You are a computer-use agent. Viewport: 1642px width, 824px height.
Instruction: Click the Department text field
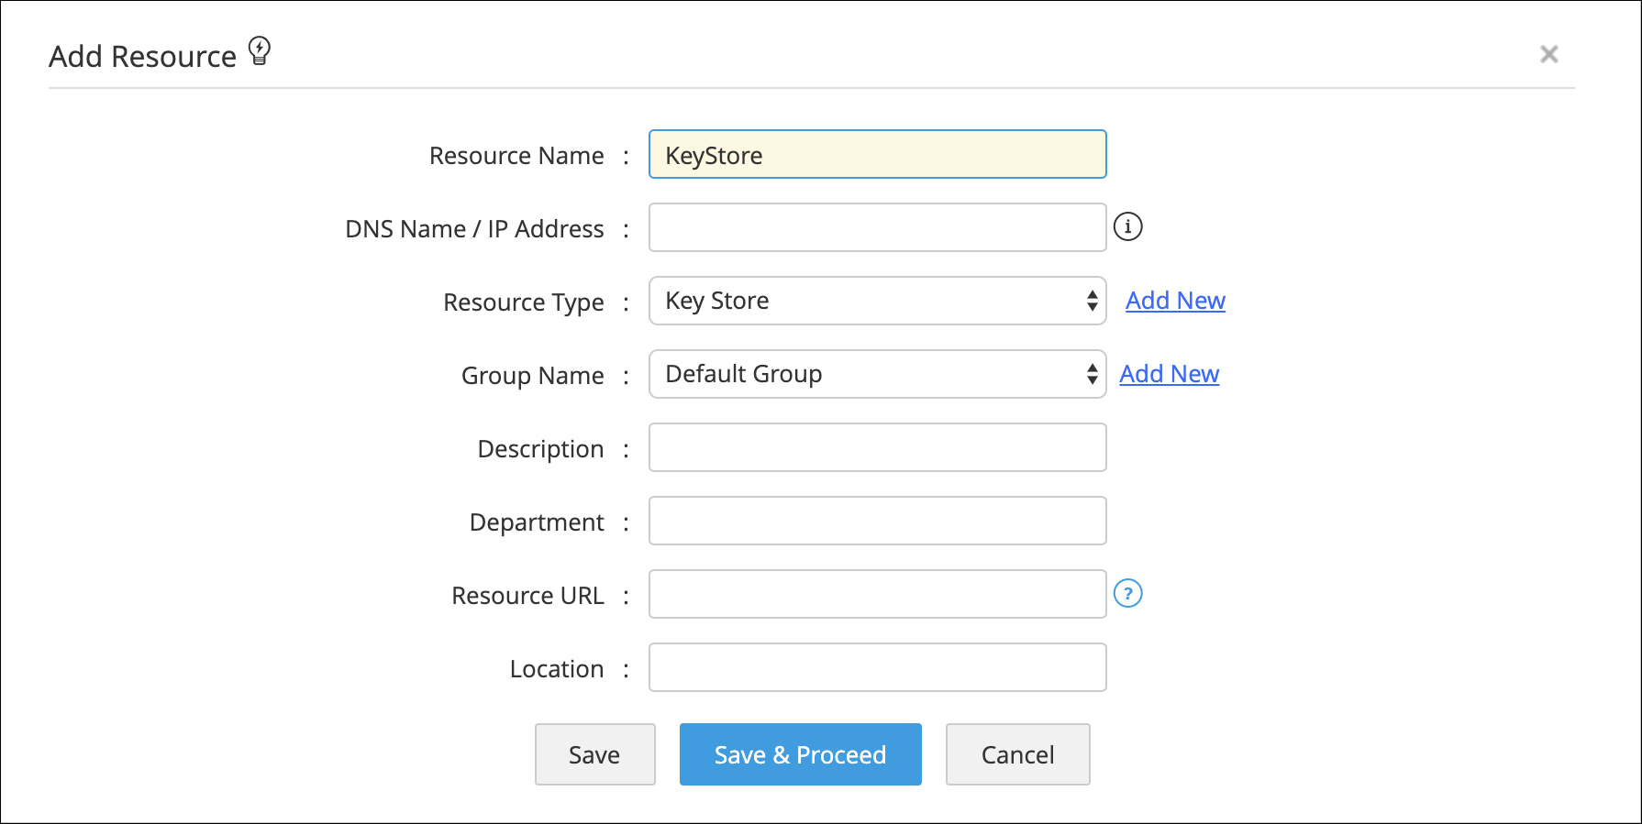tap(877, 521)
